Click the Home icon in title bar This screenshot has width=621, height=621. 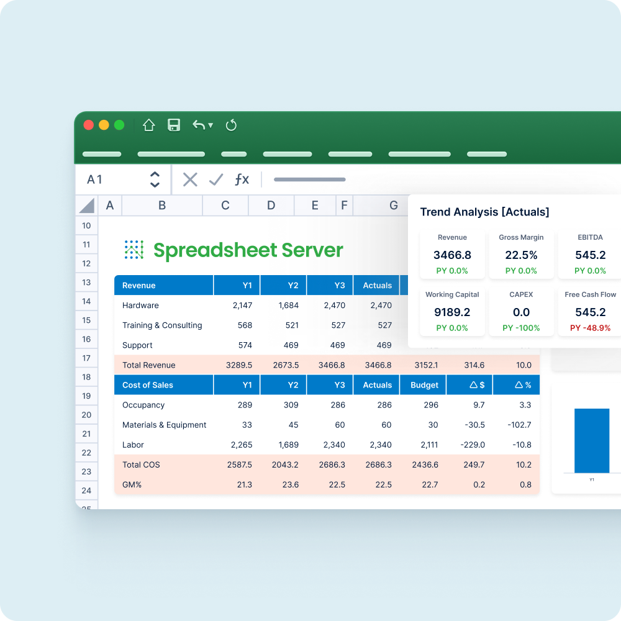point(148,125)
